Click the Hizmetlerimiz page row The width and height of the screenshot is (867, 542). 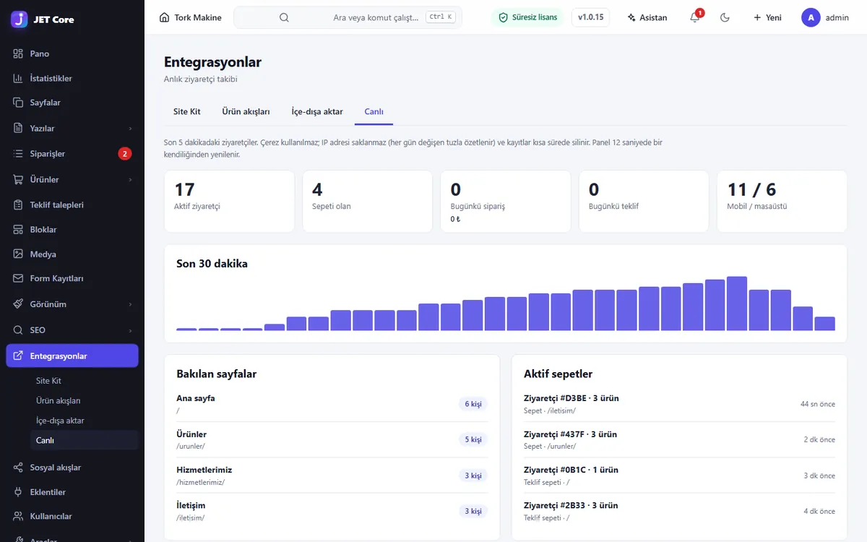[332, 476]
